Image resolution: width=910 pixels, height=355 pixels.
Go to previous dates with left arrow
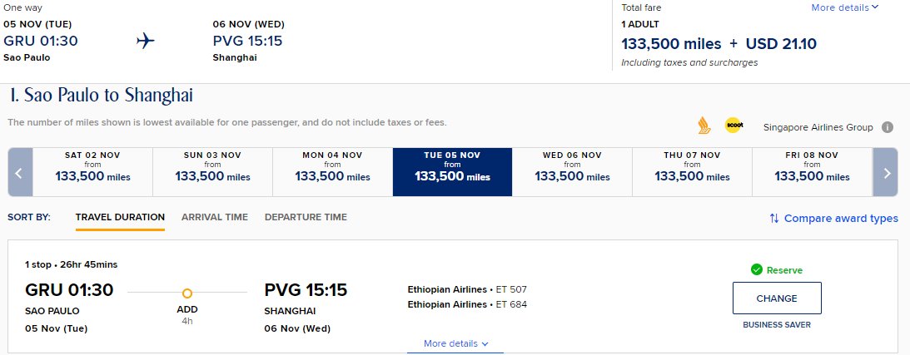pyautogui.click(x=20, y=173)
